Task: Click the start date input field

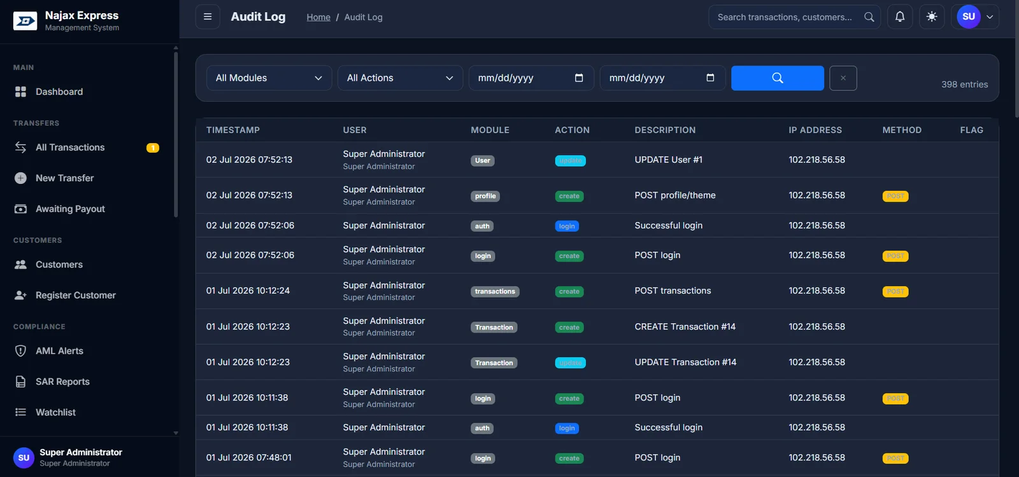Action: pyautogui.click(x=531, y=78)
